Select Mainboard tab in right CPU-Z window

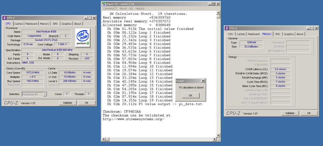(x=254, y=34)
